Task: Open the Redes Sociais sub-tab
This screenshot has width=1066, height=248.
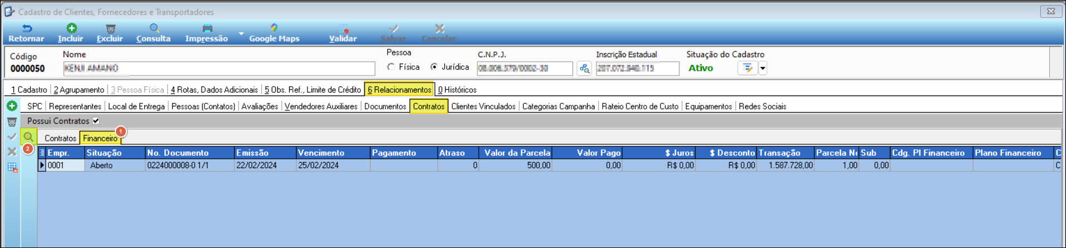Action: 762,106
